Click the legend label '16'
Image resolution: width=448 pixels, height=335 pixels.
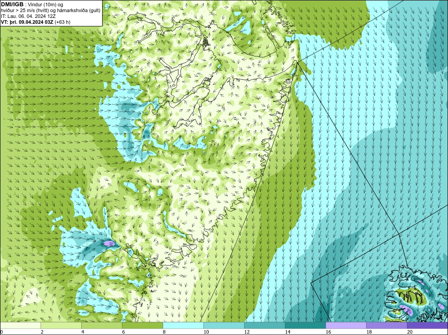click(328, 332)
